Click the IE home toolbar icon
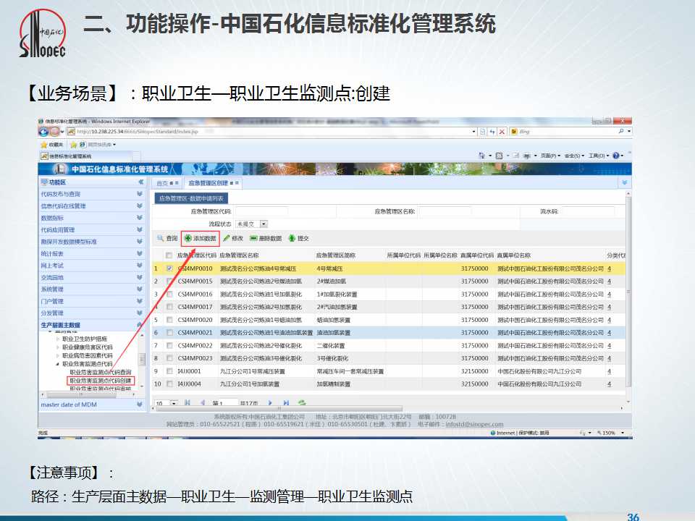695x521 pixels. pyautogui.click(x=482, y=156)
